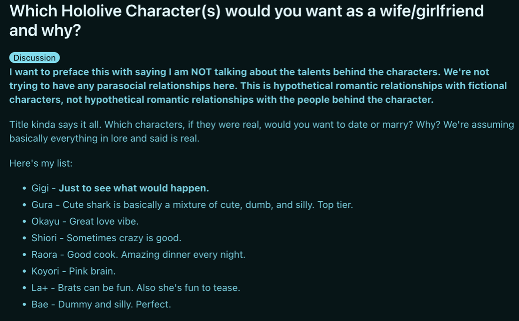Click the 'Here's my list:' line

point(41,163)
